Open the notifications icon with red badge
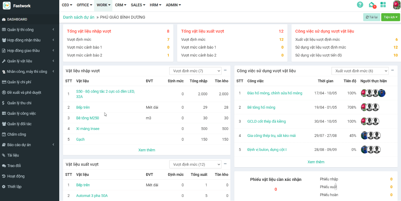 (x=372, y=5)
